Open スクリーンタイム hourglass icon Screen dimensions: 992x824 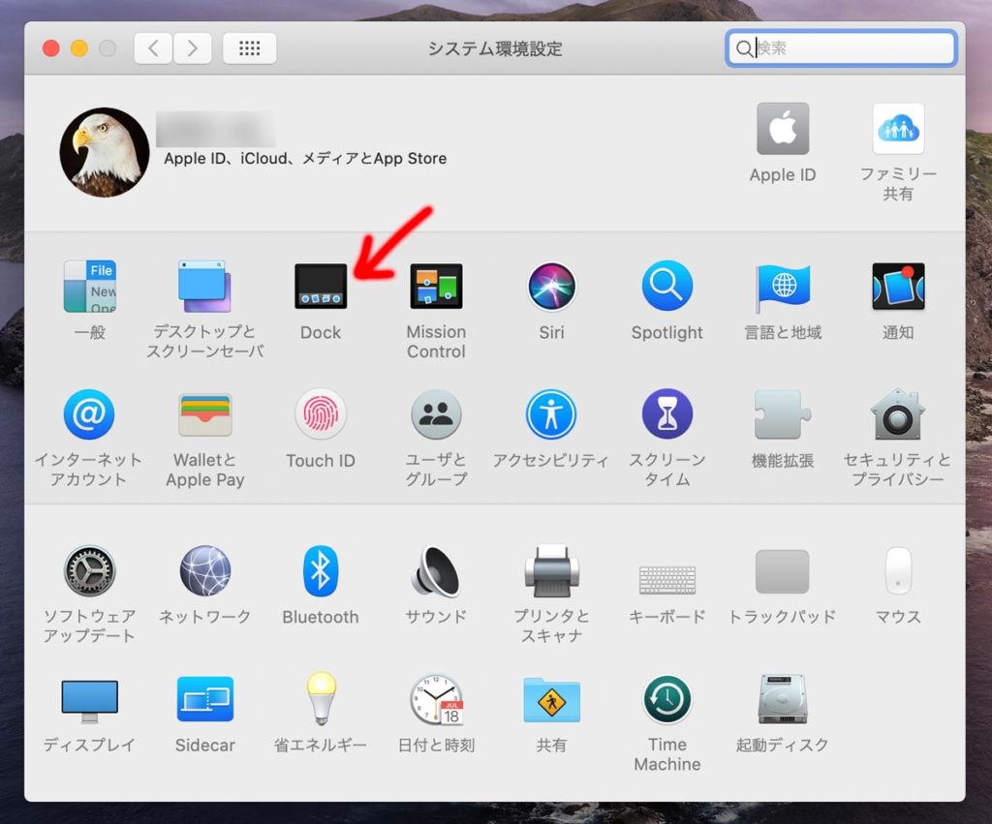(666, 414)
